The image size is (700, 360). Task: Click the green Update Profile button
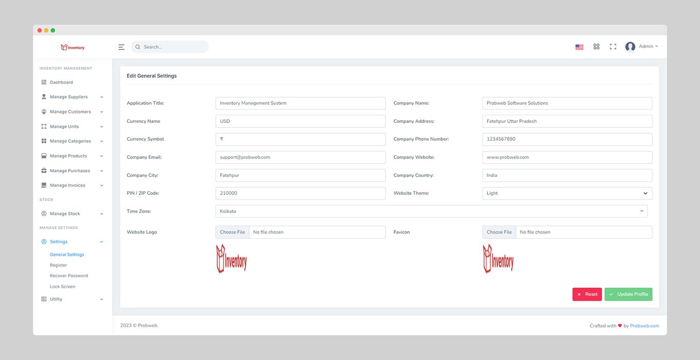point(628,294)
